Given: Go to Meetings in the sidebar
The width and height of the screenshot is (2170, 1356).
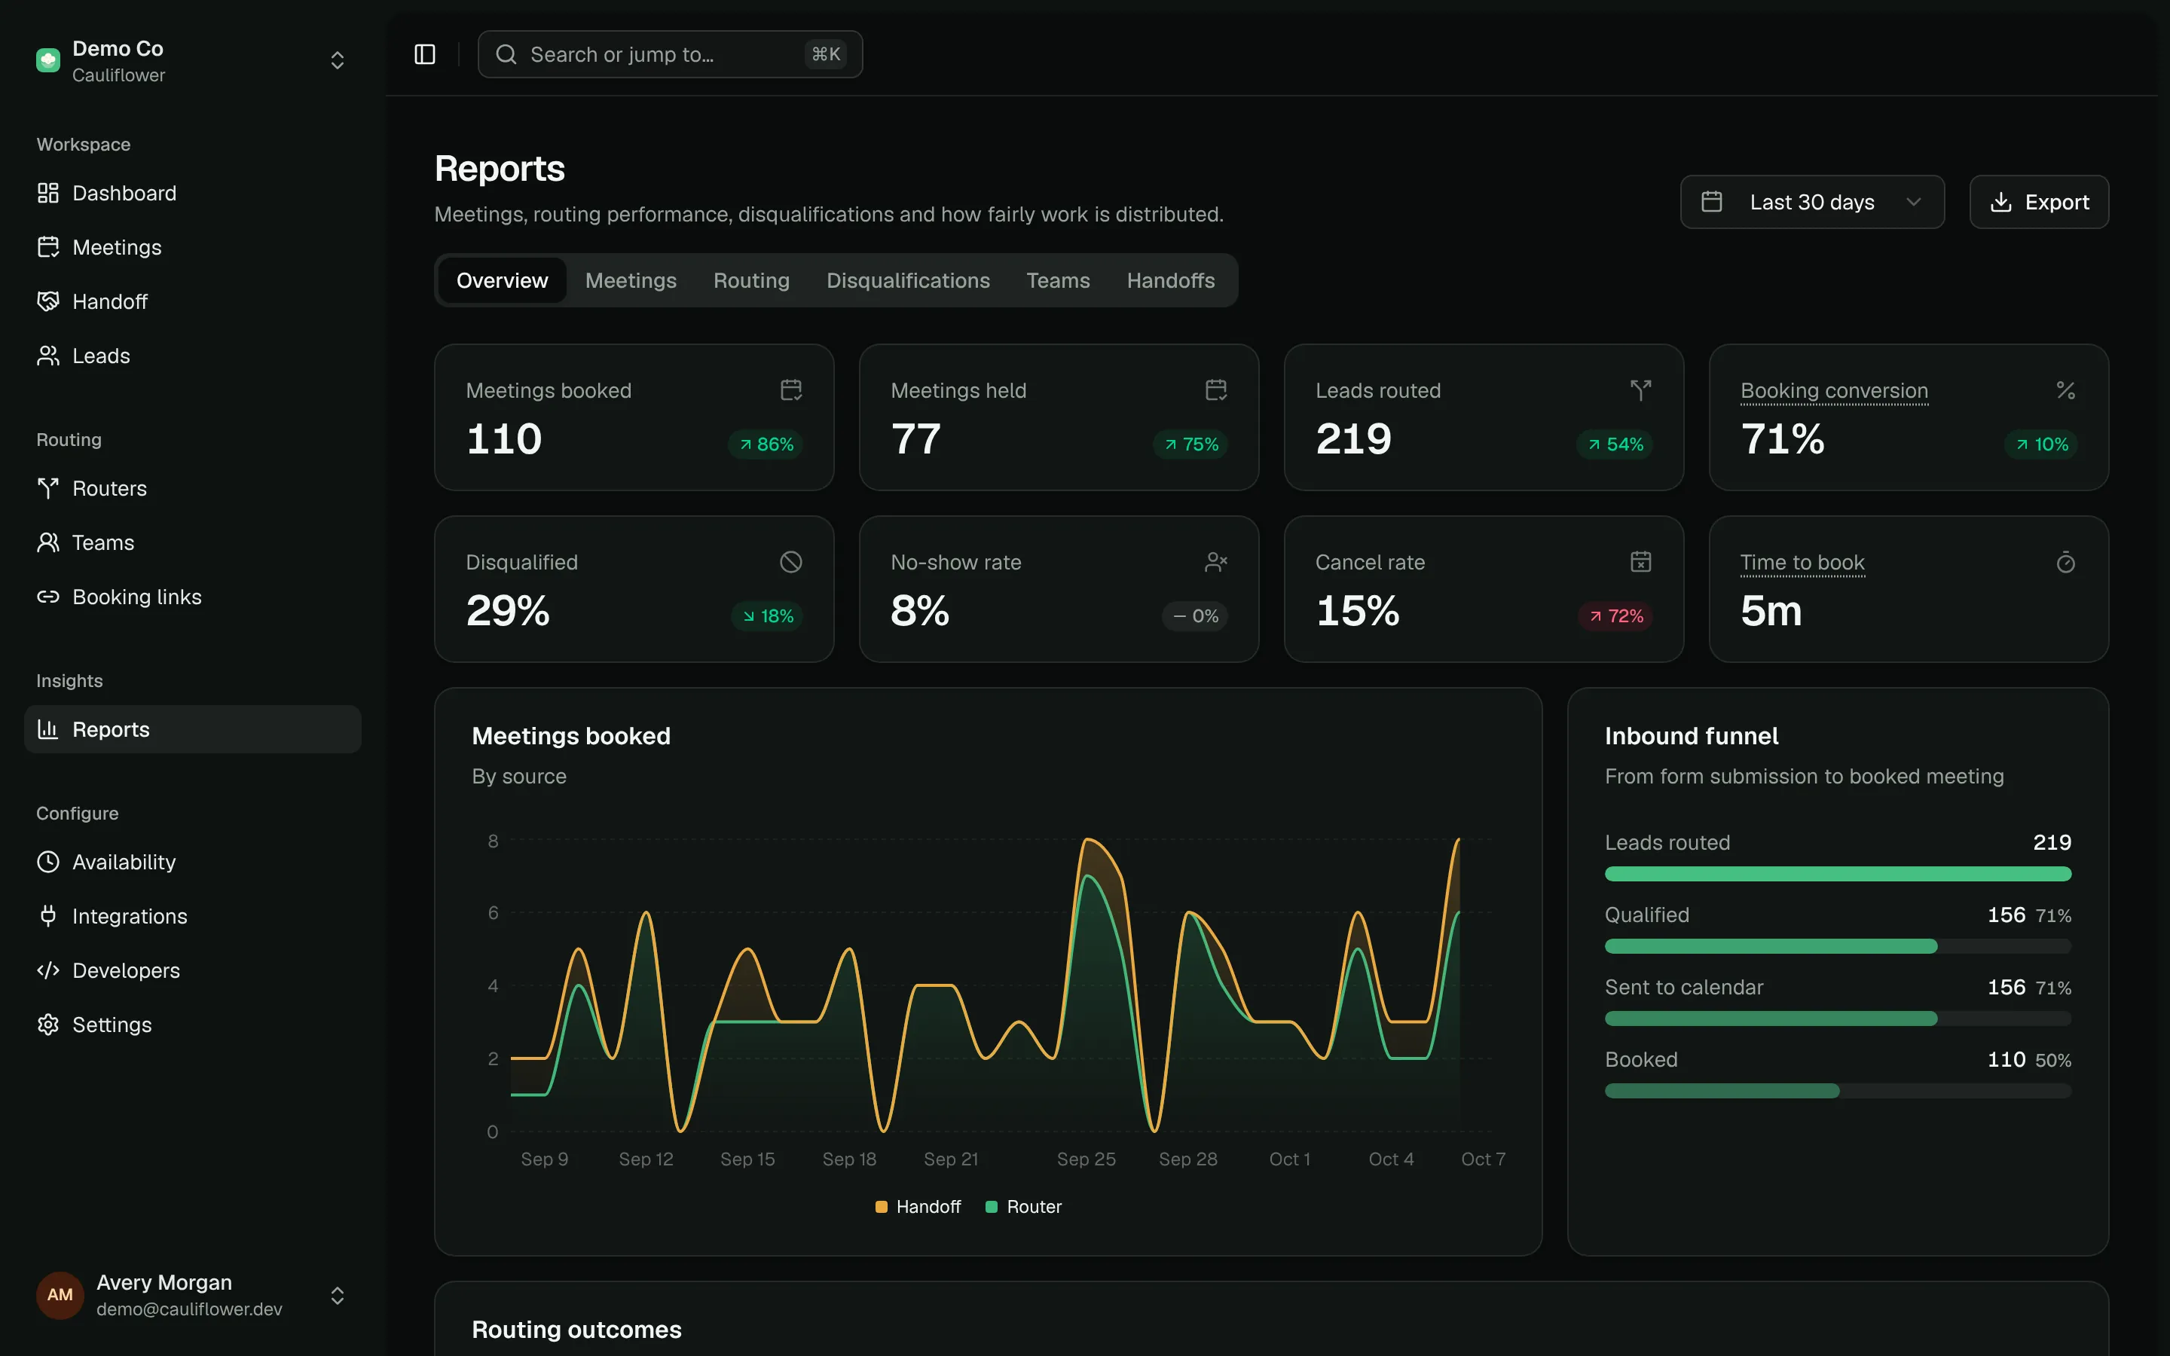Looking at the screenshot, I should pyautogui.click(x=193, y=248).
